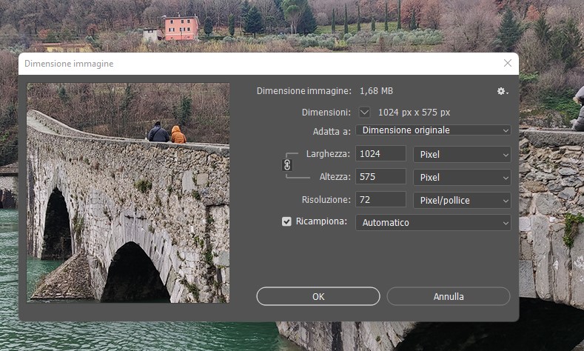The height and width of the screenshot is (351, 584).
Task: Open the Larghezza unit dropdown
Action: click(x=461, y=154)
